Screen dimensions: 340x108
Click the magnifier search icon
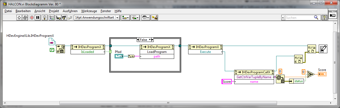point(316,17)
